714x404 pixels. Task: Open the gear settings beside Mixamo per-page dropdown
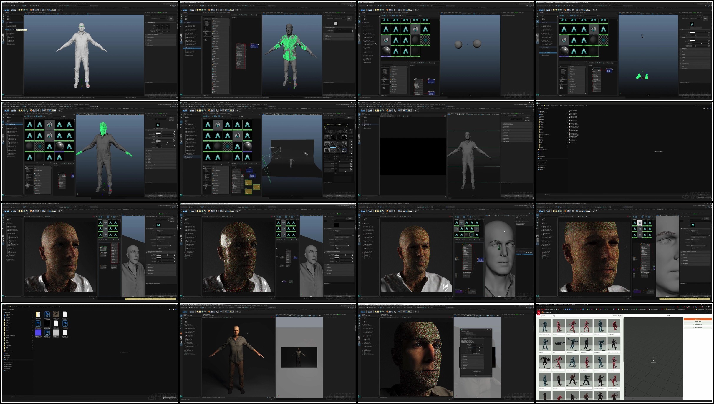pos(621,316)
